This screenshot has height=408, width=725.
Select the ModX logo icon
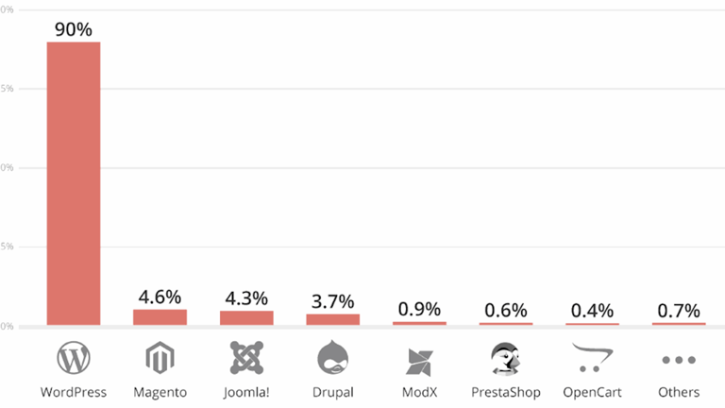coord(419,361)
